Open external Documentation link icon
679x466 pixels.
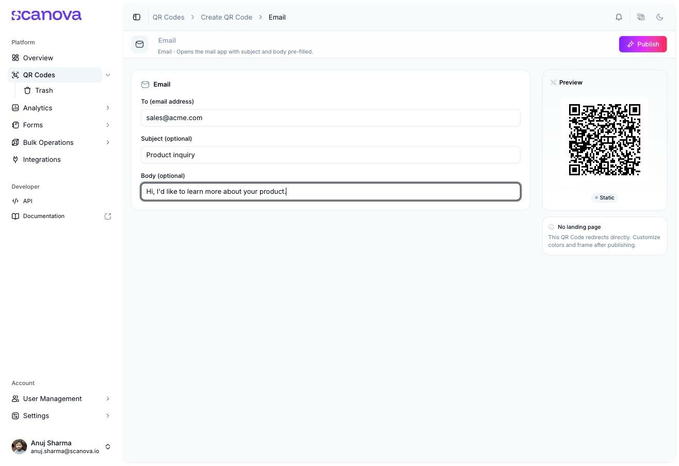pos(108,216)
